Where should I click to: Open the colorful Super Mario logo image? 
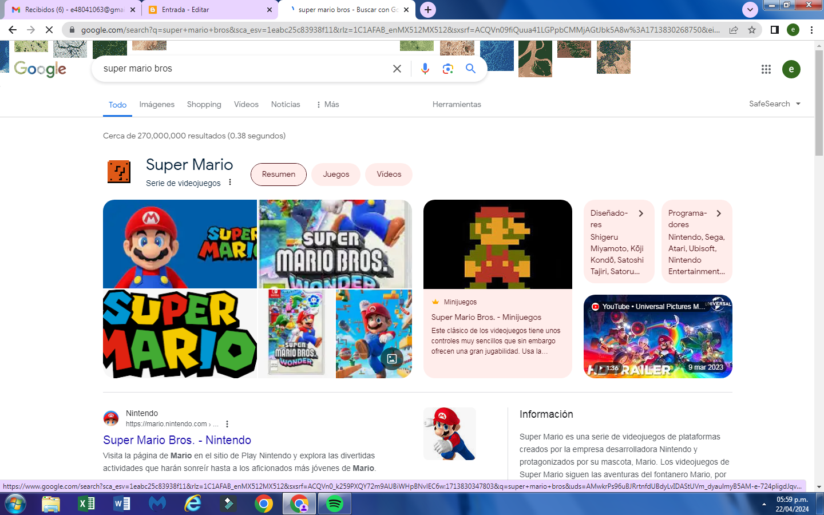[x=180, y=334]
